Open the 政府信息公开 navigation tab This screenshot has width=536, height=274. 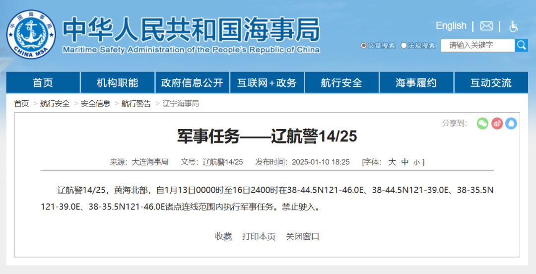pyautogui.click(x=192, y=82)
